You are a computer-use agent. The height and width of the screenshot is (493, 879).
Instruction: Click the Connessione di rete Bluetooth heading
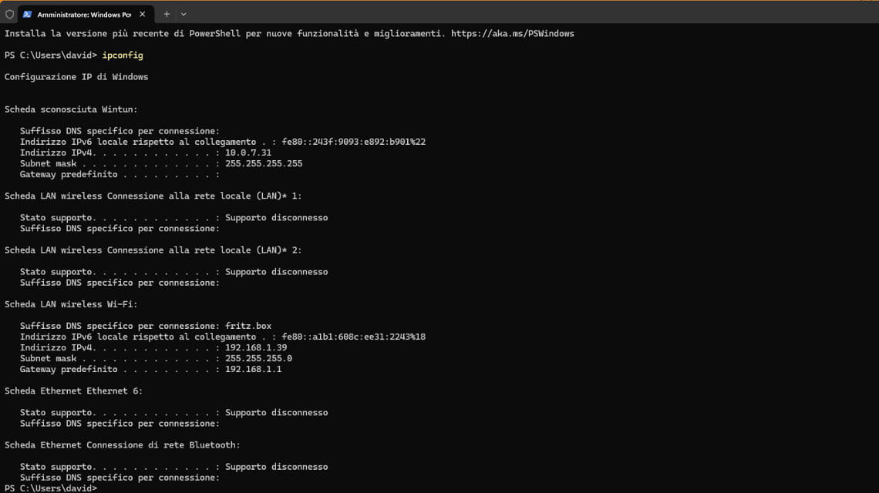pyautogui.click(x=122, y=444)
